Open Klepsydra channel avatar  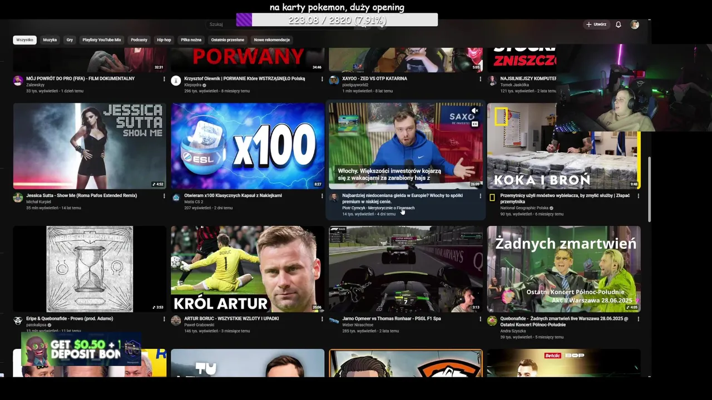176,81
